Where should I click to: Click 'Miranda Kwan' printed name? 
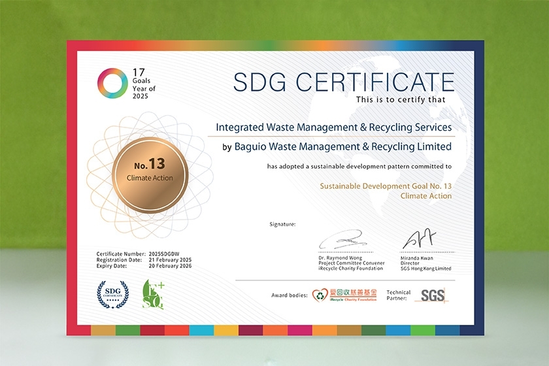pos(417,258)
